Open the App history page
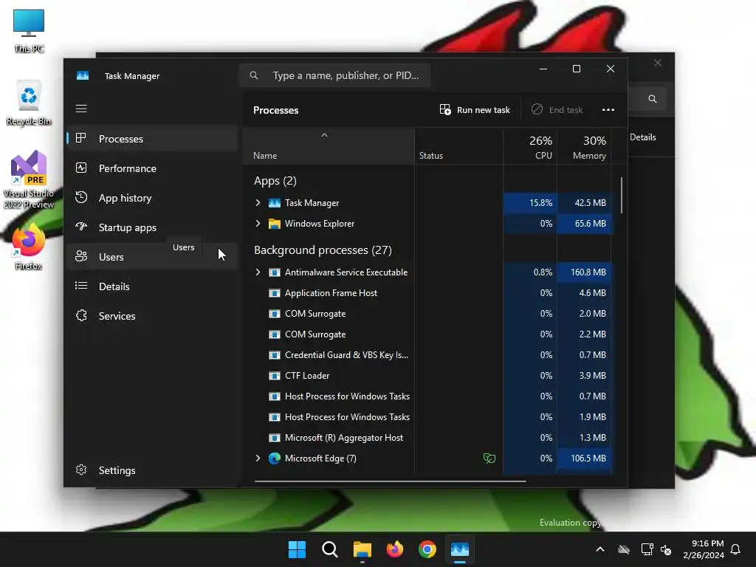 152,198
